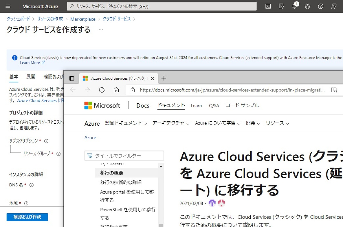Open Cloud Shell from the Azure header
343x227 pixels.
click(x=268, y=6)
